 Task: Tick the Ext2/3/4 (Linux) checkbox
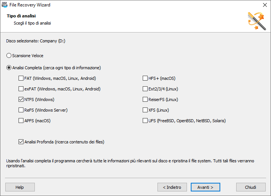[145, 89]
